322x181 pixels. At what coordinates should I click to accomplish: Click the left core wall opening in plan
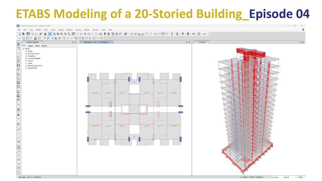point(126,109)
